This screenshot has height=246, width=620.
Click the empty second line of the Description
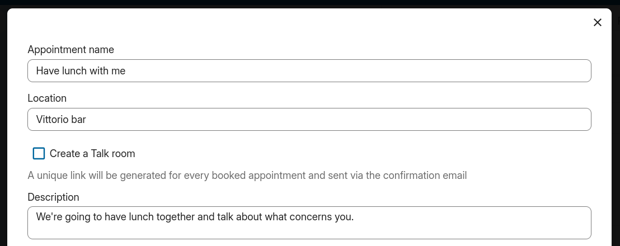(x=309, y=231)
